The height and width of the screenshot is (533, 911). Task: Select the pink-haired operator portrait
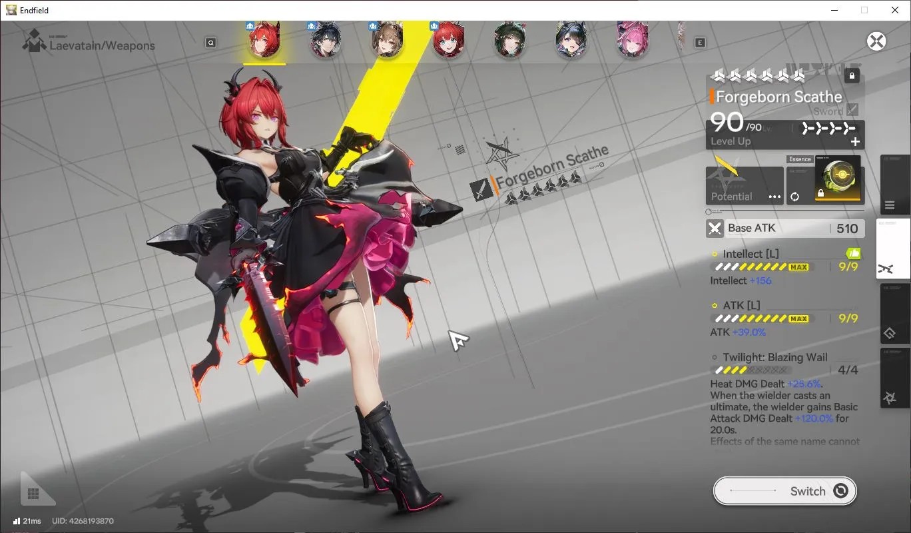point(632,40)
